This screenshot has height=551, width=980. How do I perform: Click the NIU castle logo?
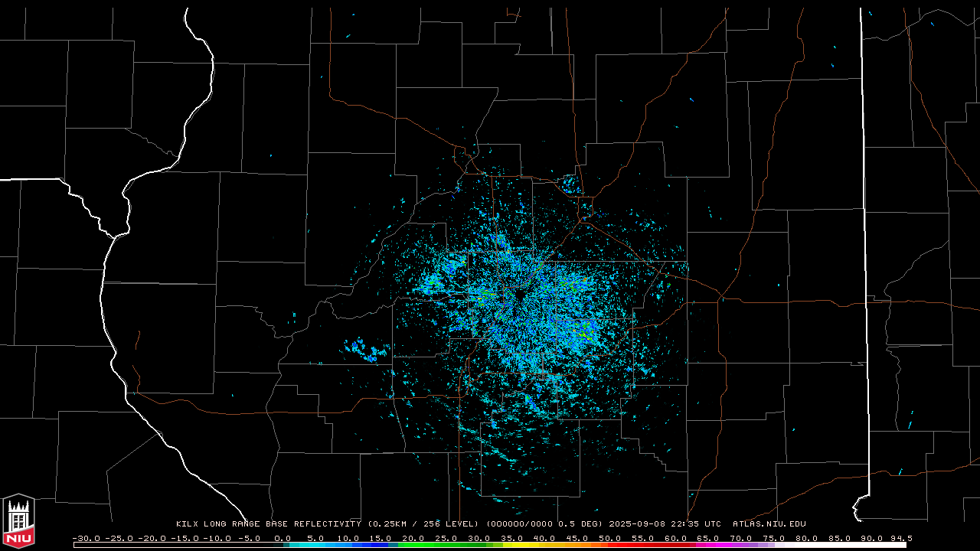pyautogui.click(x=18, y=520)
